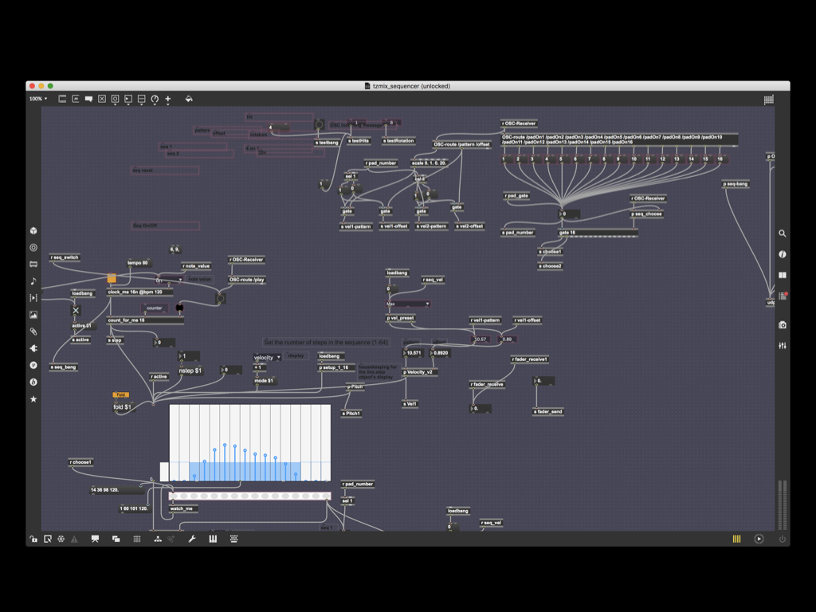The height and width of the screenshot is (612, 816).
Task: Open the Paint Bucket color tool
Action: tap(189, 100)
